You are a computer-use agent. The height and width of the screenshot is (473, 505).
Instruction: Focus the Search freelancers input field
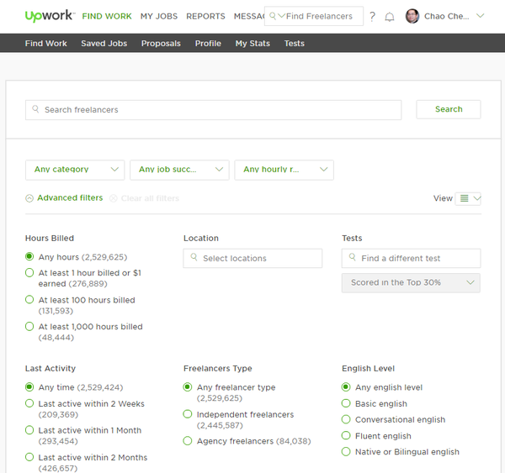coord(213,110)
